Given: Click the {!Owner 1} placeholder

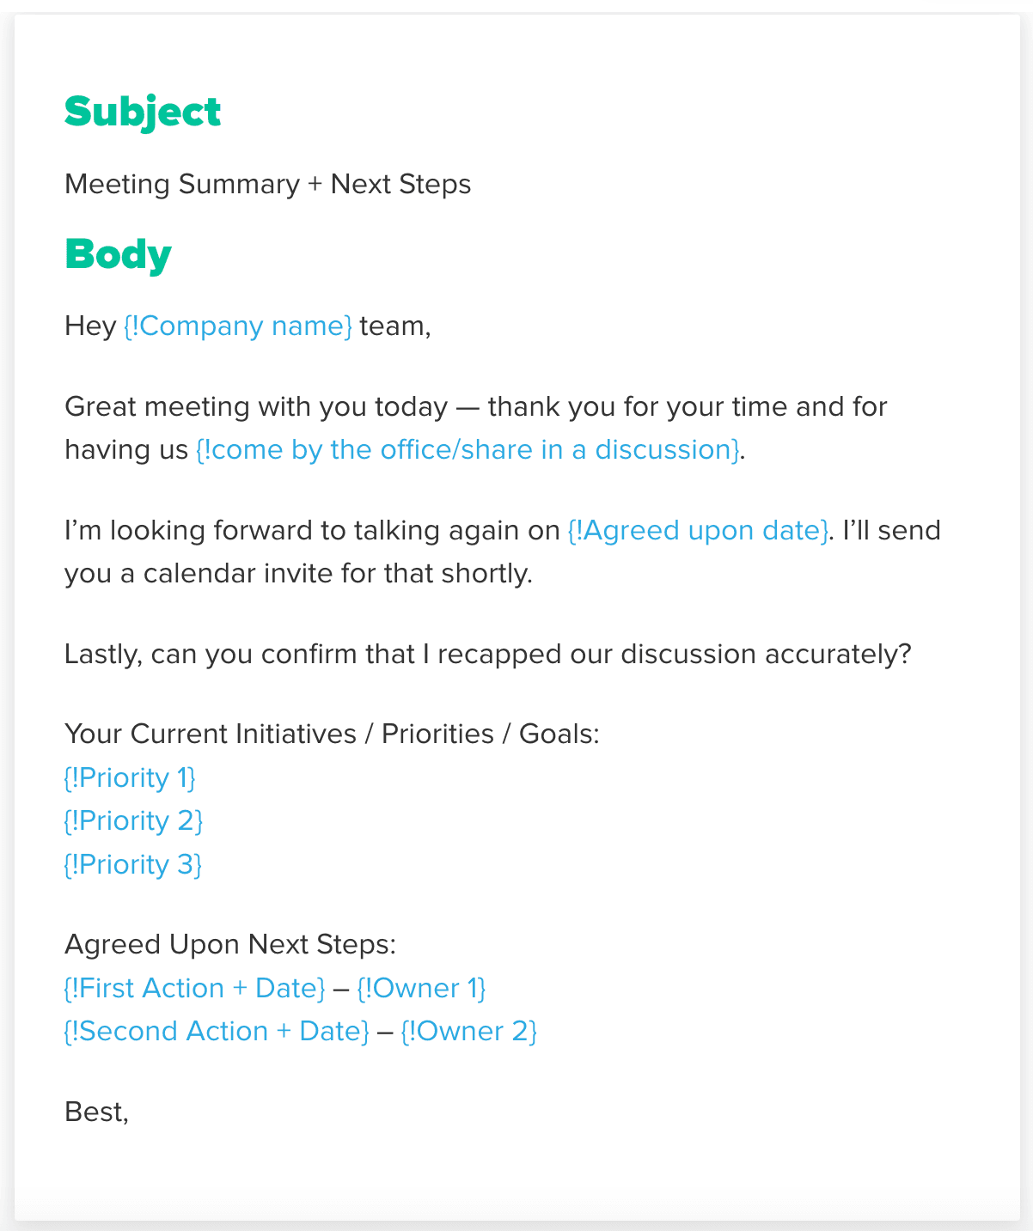Looking at the screenshot, I should pyautogui.click(x=421, y=988).
